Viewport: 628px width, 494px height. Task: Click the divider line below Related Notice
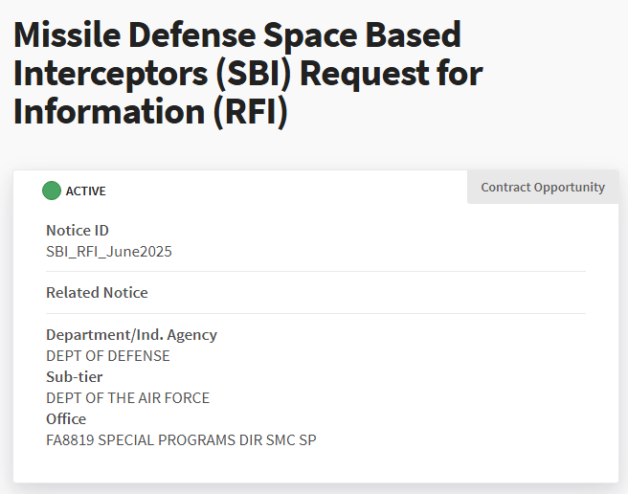[x=316, y=313]
